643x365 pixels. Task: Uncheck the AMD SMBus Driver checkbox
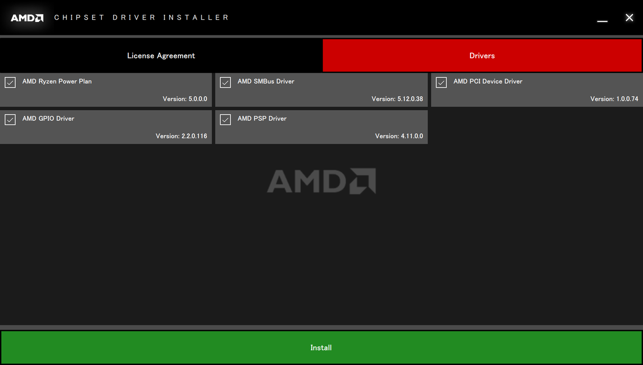tap(226, 82)
